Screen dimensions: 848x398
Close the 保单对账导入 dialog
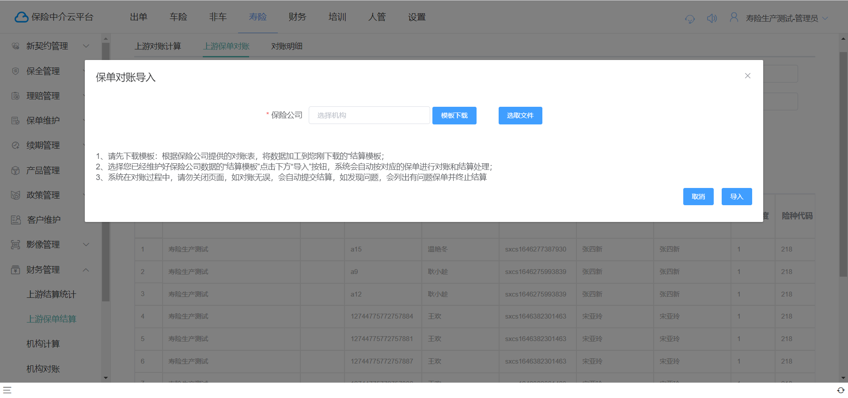tap(748, 76)
